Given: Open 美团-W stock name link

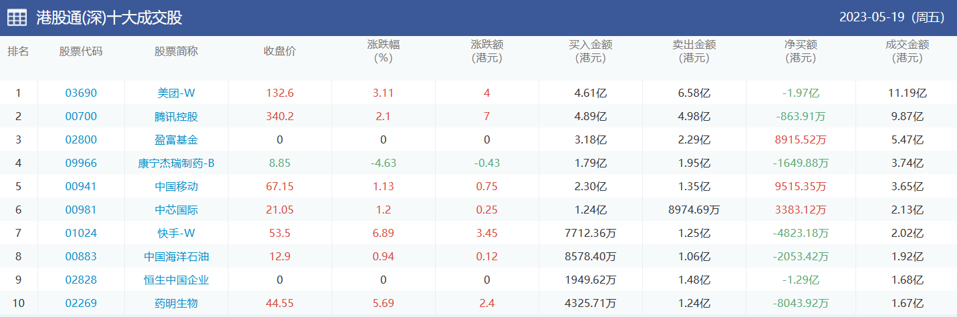Looking at the screenshot, I should (x=176, y=93).
